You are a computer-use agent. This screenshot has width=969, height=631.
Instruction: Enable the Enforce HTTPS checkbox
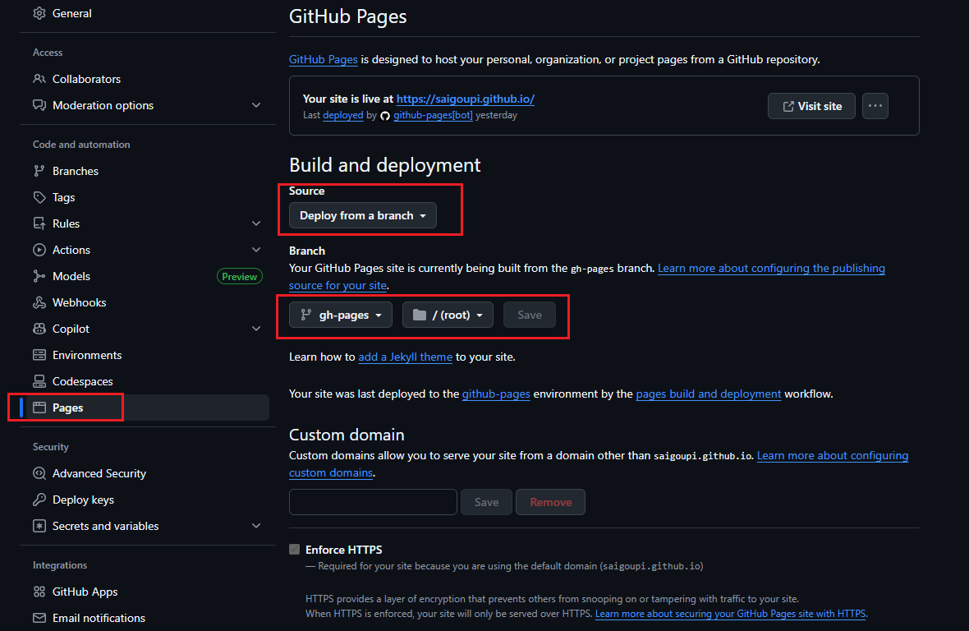point(294,549)
